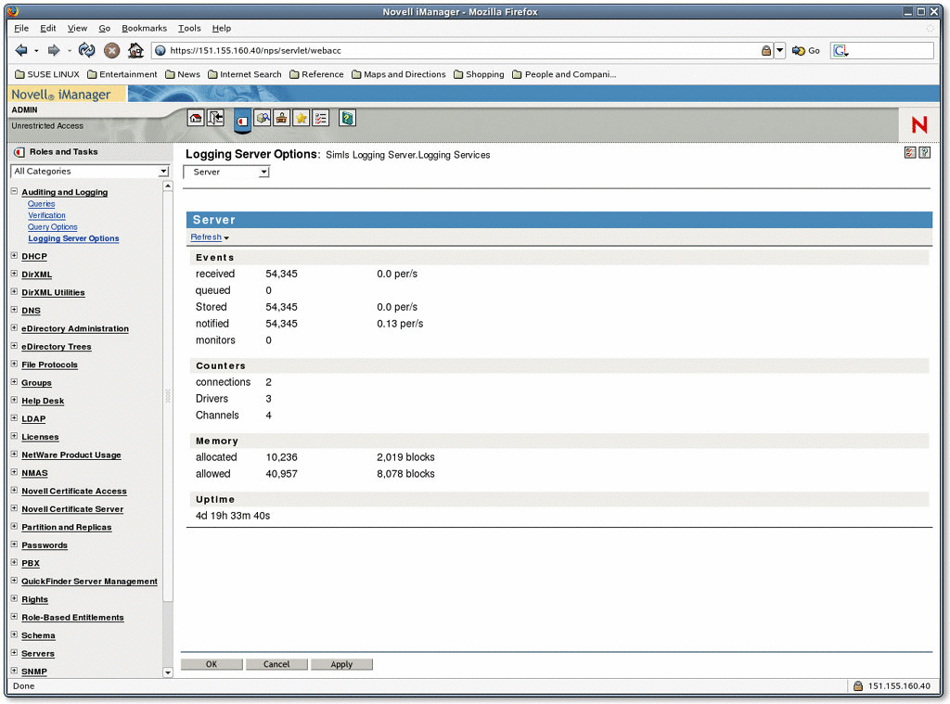Expand the DNS category
950x704 pixels.
[x=14, y=310]
